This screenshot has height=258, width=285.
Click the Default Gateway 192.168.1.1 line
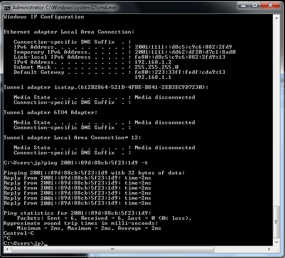(x=153, y=77)
